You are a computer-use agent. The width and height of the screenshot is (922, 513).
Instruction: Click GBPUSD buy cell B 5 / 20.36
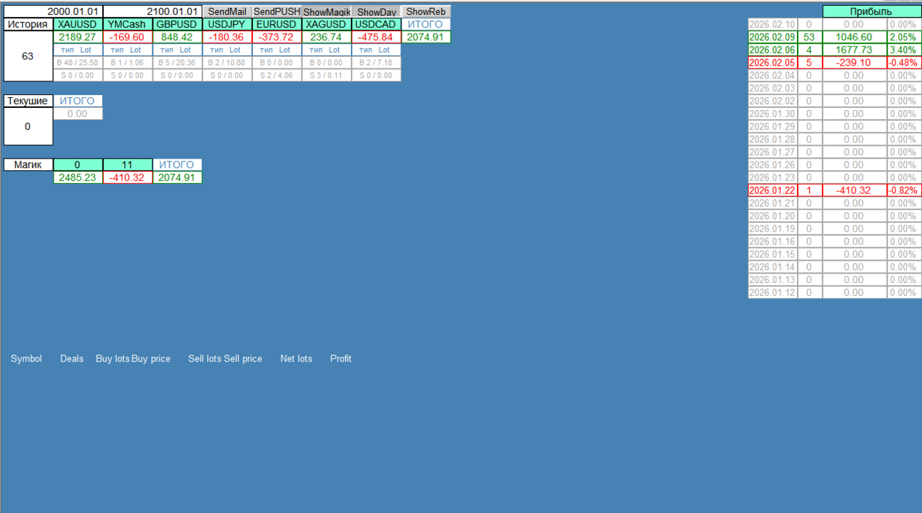[x=177, y=63]
